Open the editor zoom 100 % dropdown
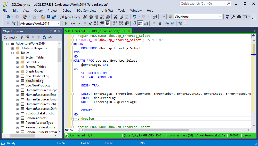The height and width of the screenshot is (146, 258). tap(78, 130)
